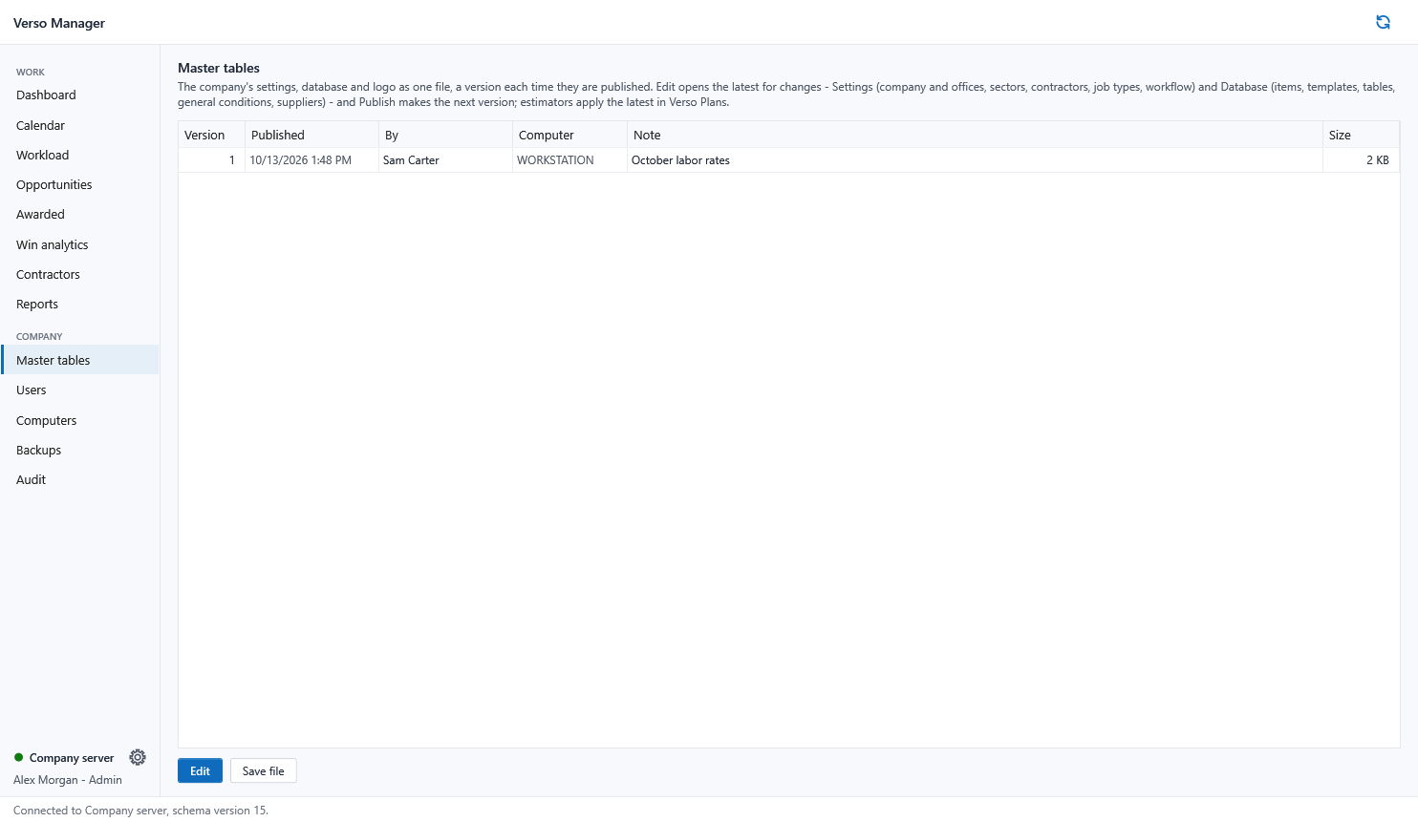Click the Note column header

tap(976, 135)
